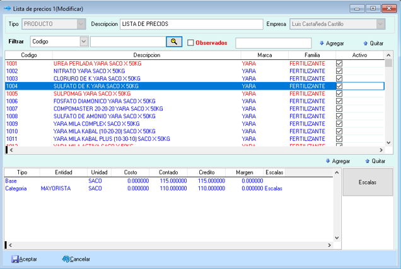Click upper Quitar button beside filter
The height and width of the screenshot is (269, 401).
[x=374, y=43]
